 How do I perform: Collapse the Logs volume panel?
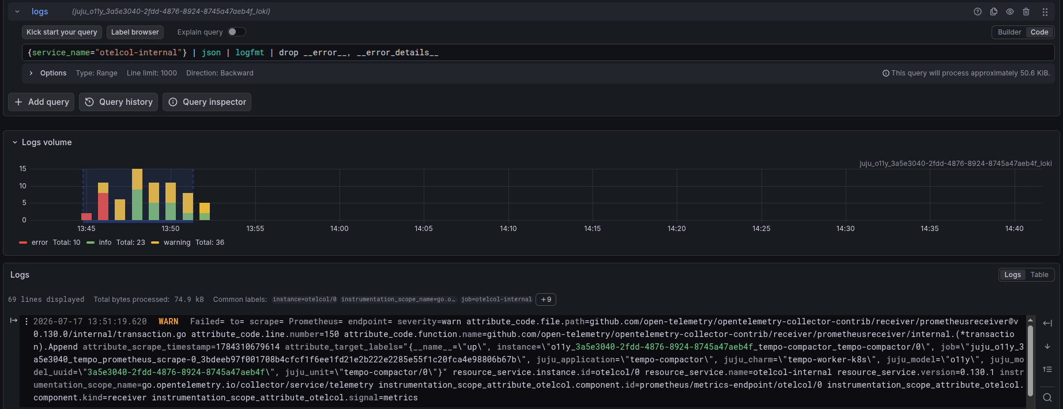point(15,142)
